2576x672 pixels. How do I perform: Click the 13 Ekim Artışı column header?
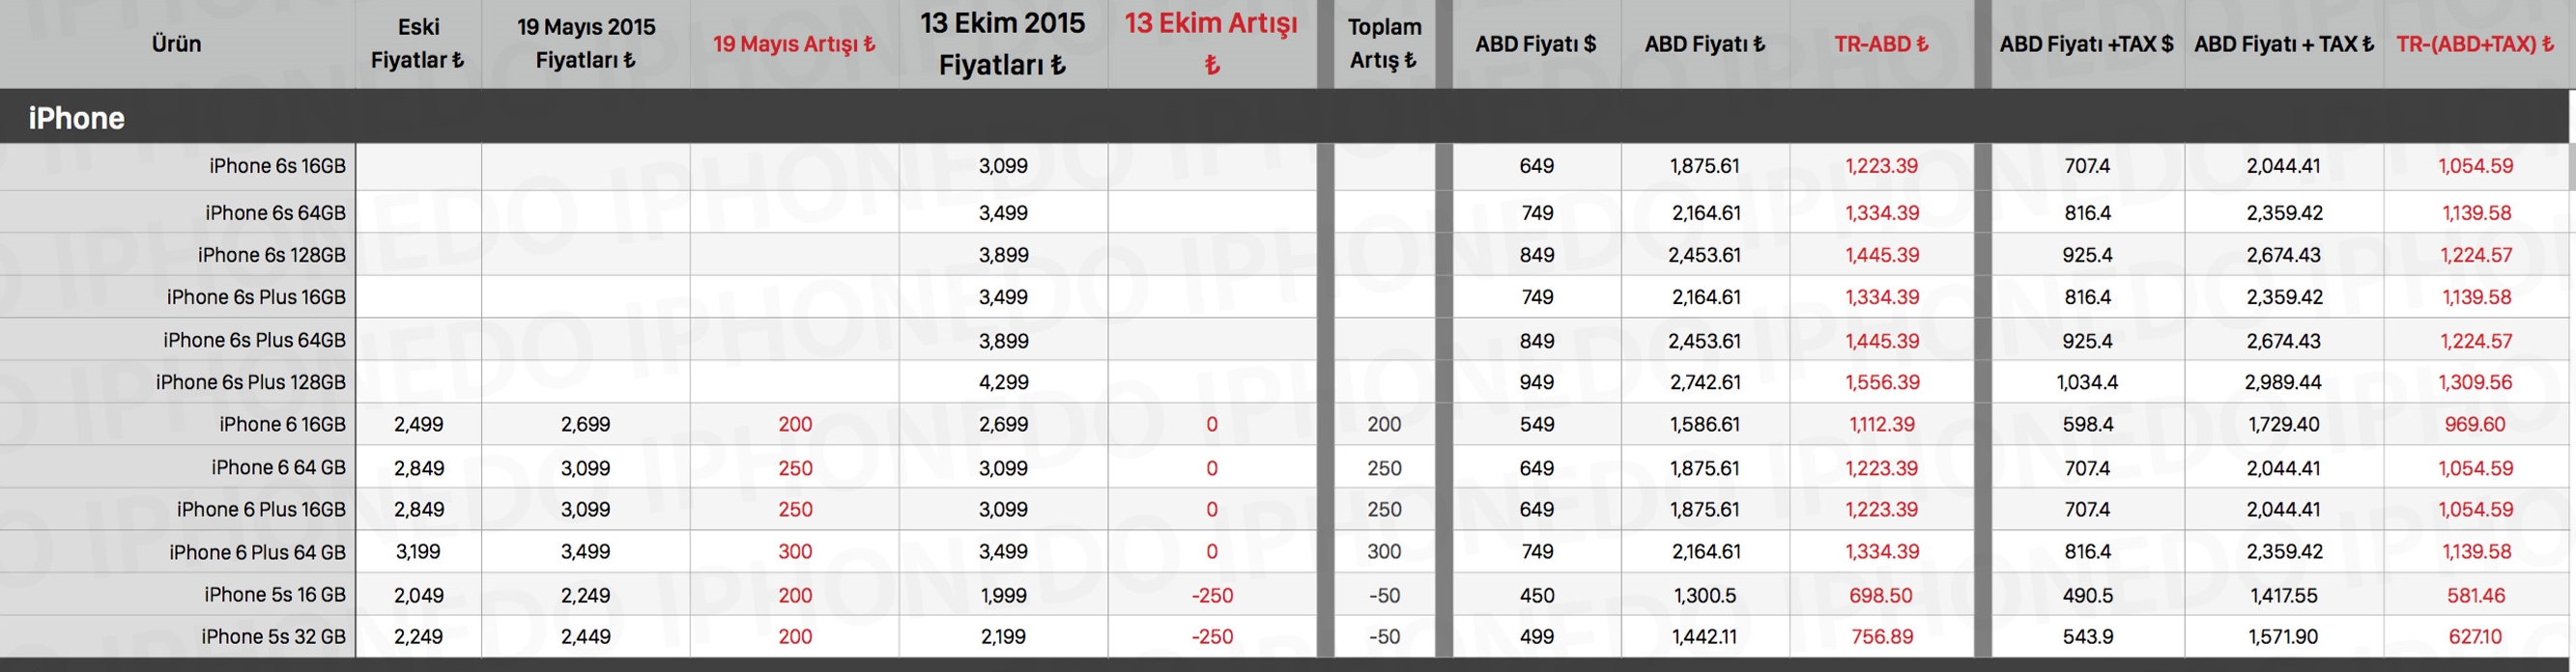pyautogui.click(x=1211, y=44)
